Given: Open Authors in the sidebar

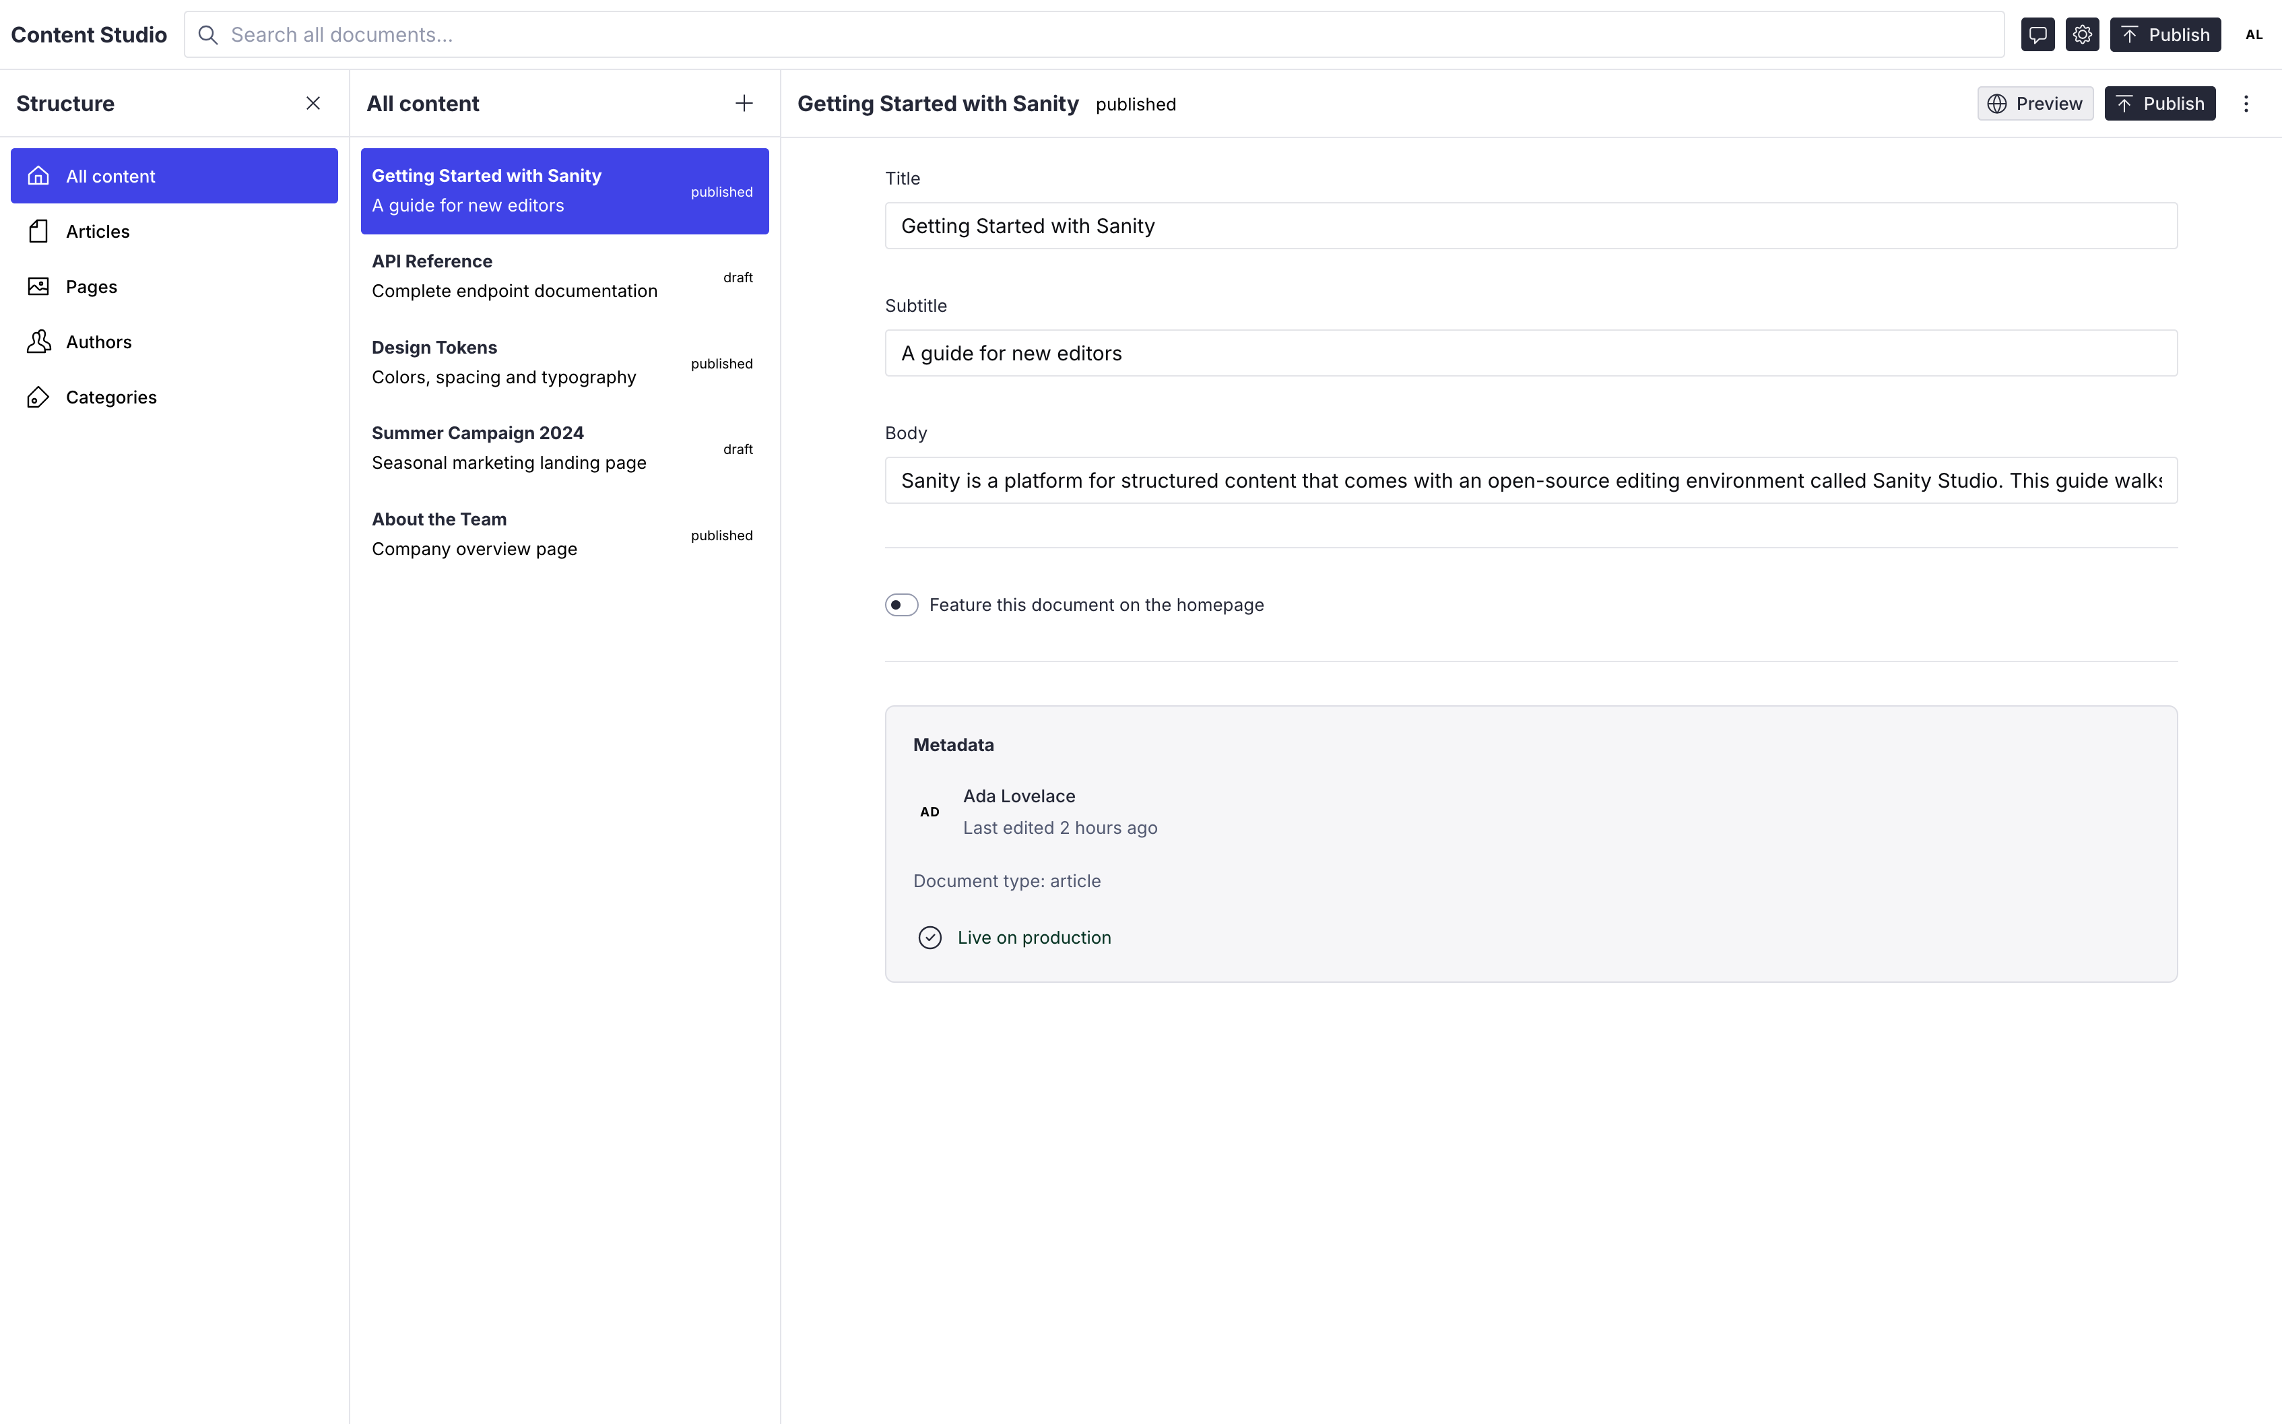Looking at the screenshot, I should (174, 342).
